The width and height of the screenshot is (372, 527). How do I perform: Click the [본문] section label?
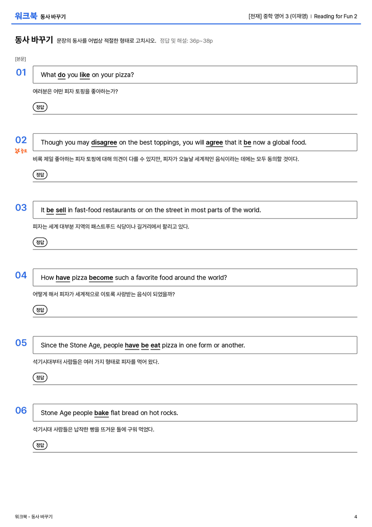[x=20, y=59]
